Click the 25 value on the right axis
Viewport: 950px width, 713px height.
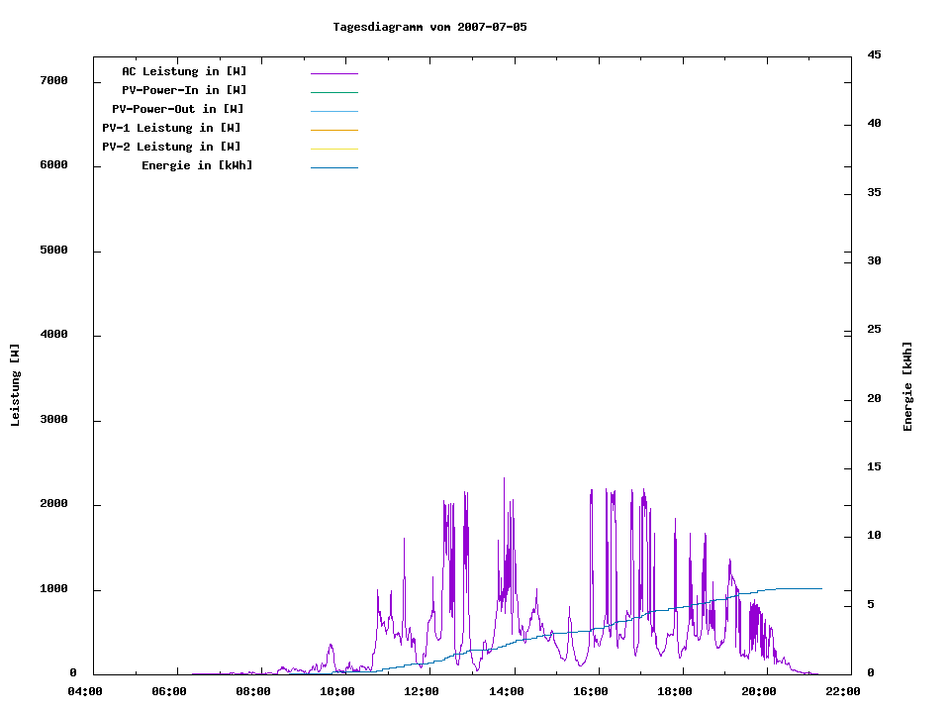pos(875,330)
